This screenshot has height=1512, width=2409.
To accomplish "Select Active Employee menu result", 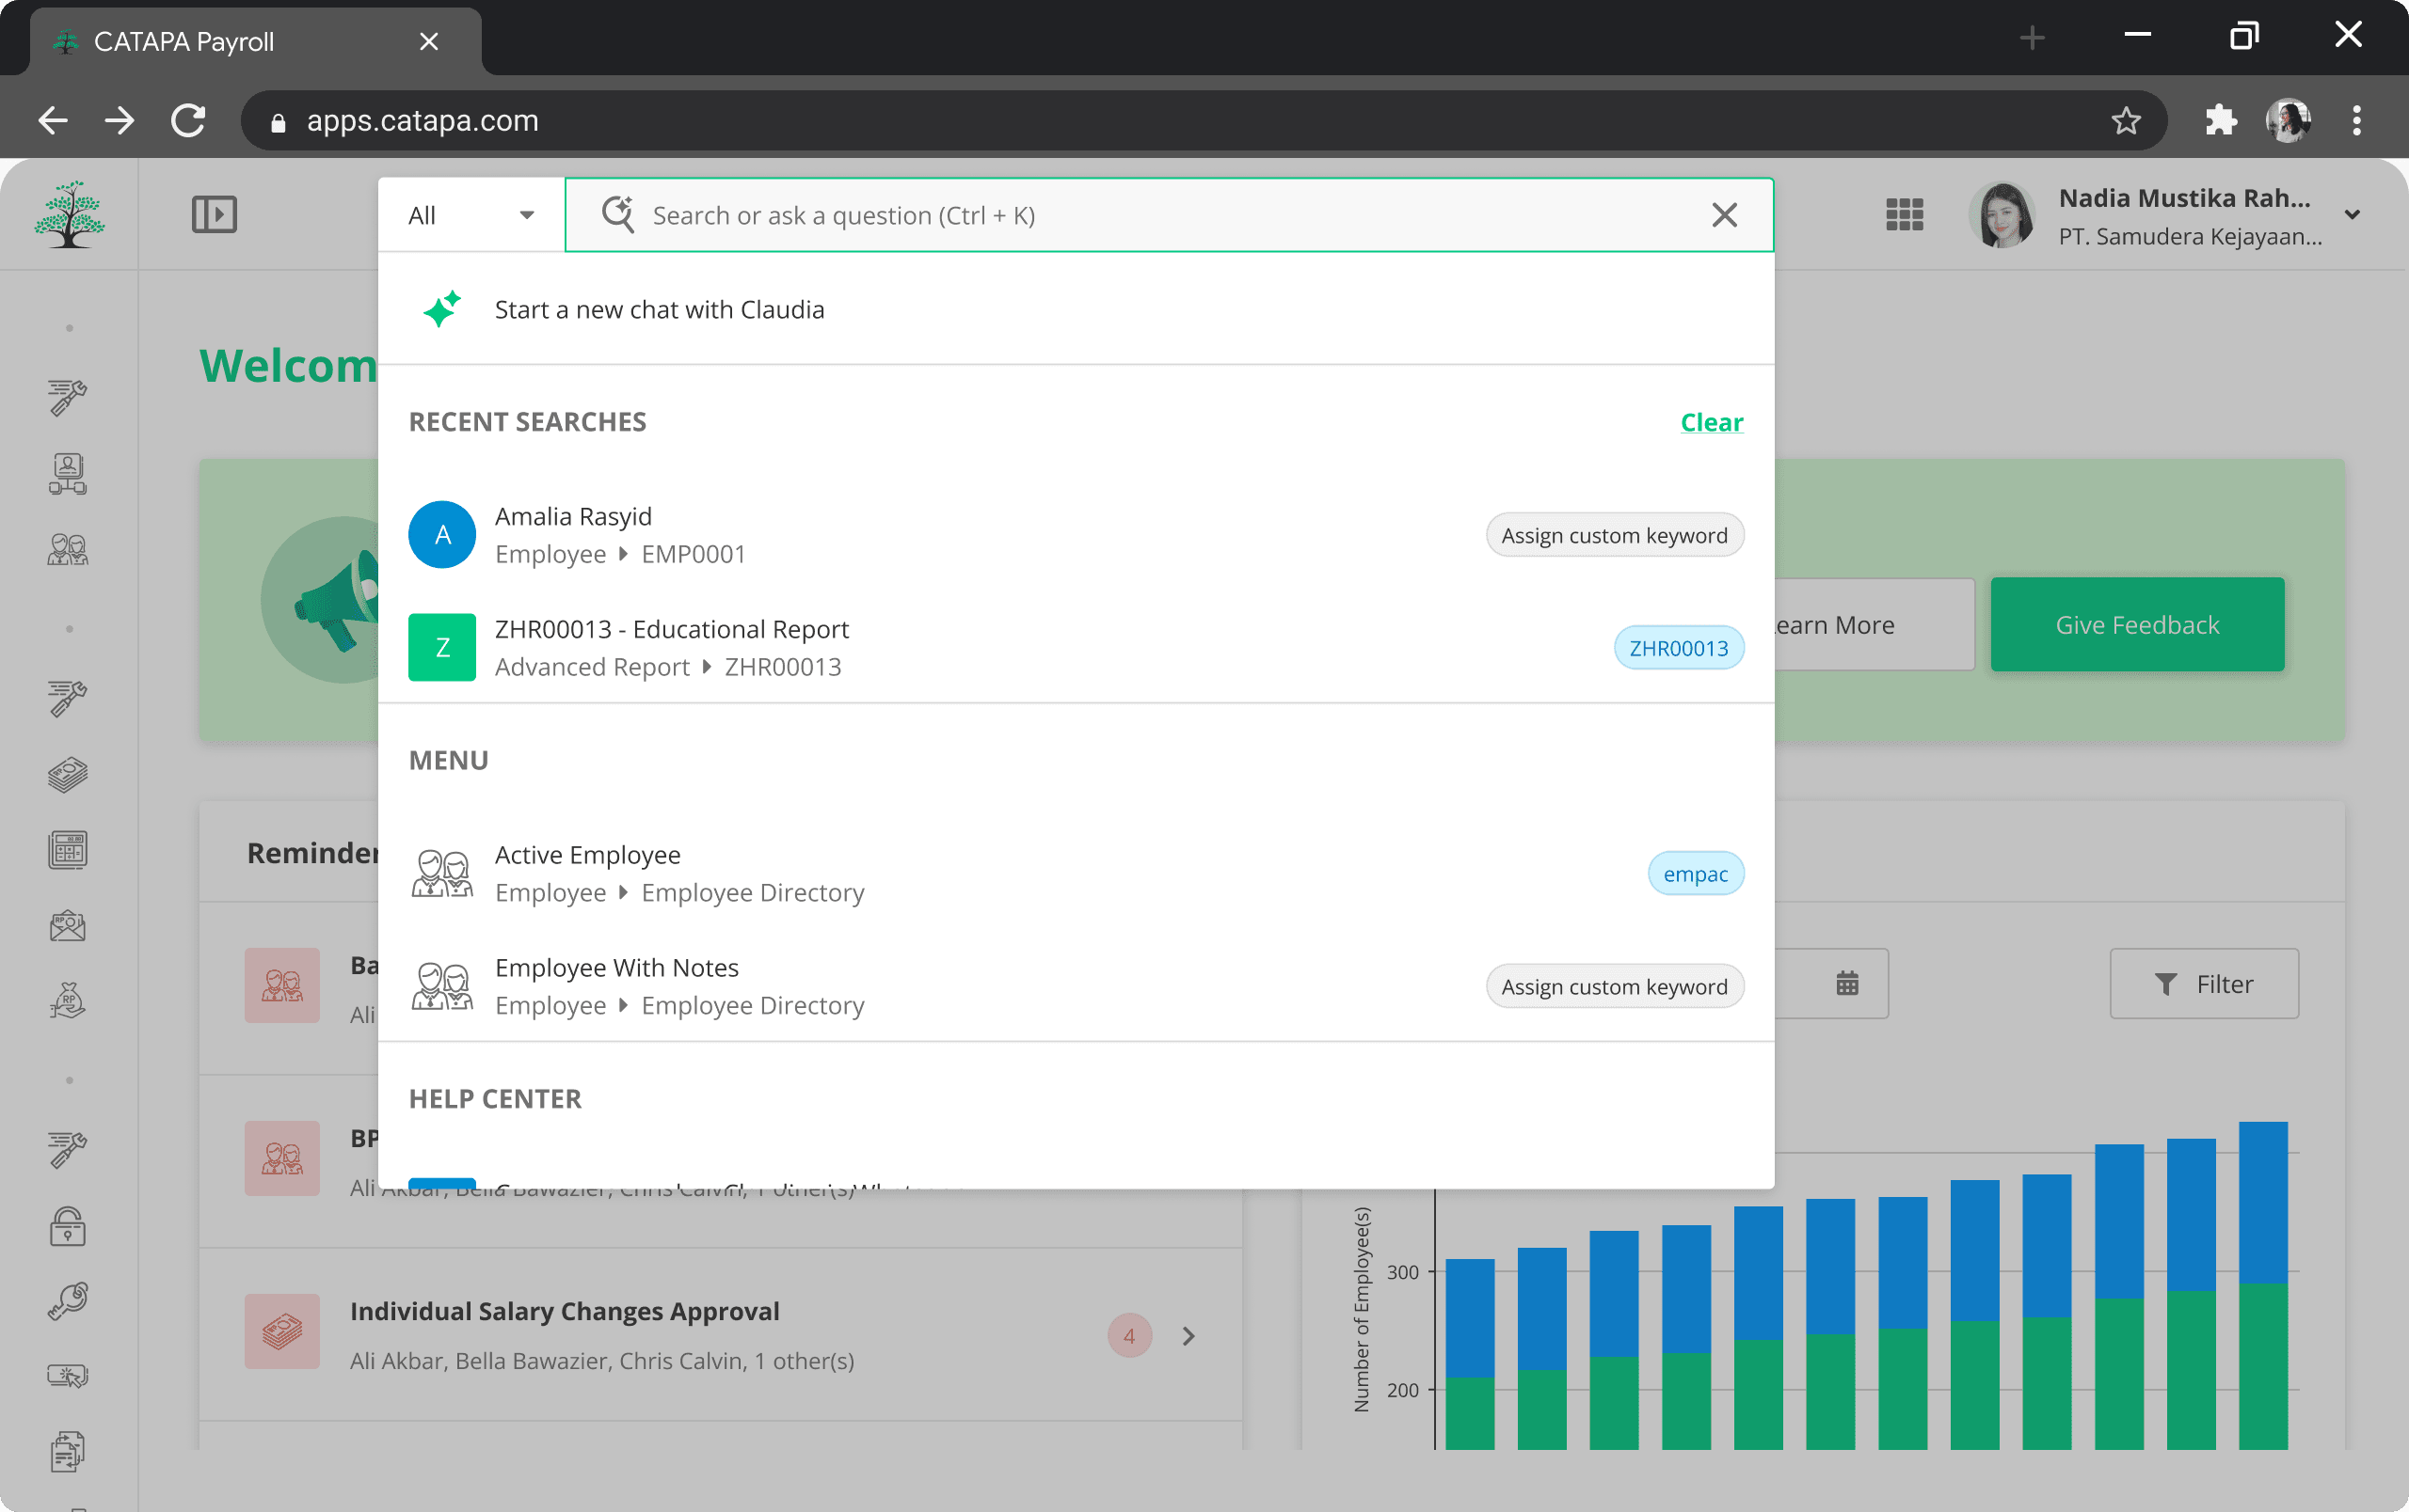I will point(680,874).
